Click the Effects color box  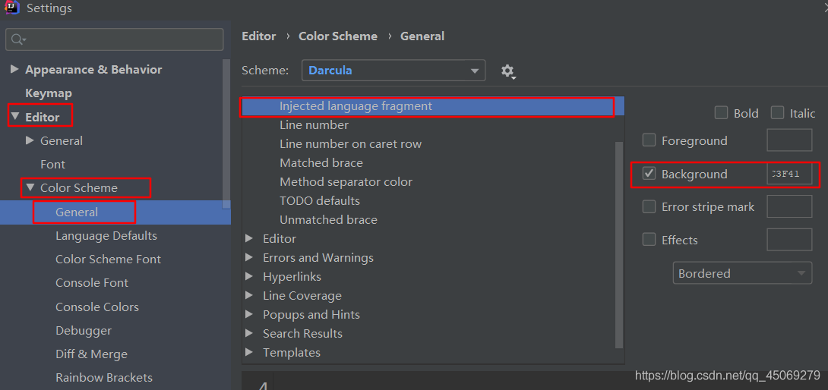coord(789,240)
